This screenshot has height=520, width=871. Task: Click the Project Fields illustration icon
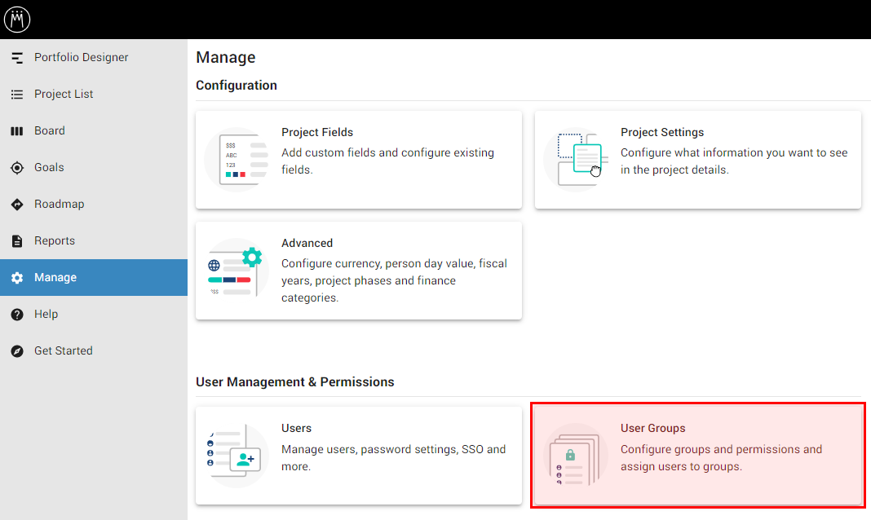point(237,160)
